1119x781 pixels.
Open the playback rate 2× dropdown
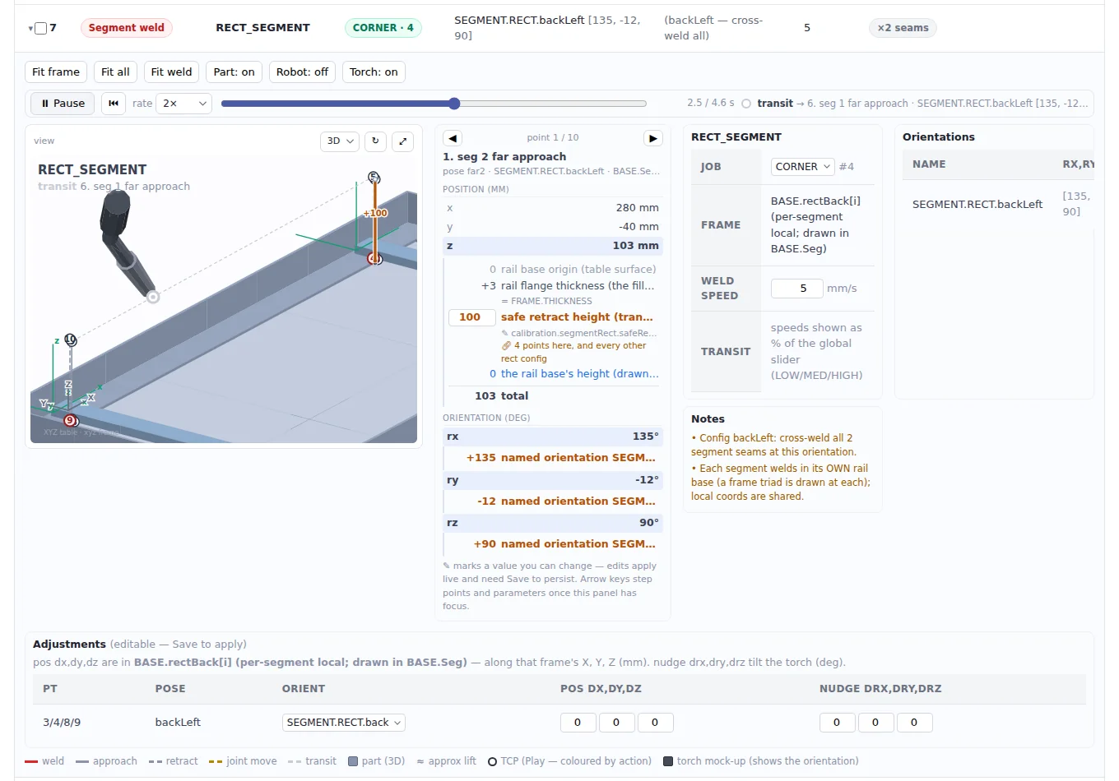coord(185,104)
